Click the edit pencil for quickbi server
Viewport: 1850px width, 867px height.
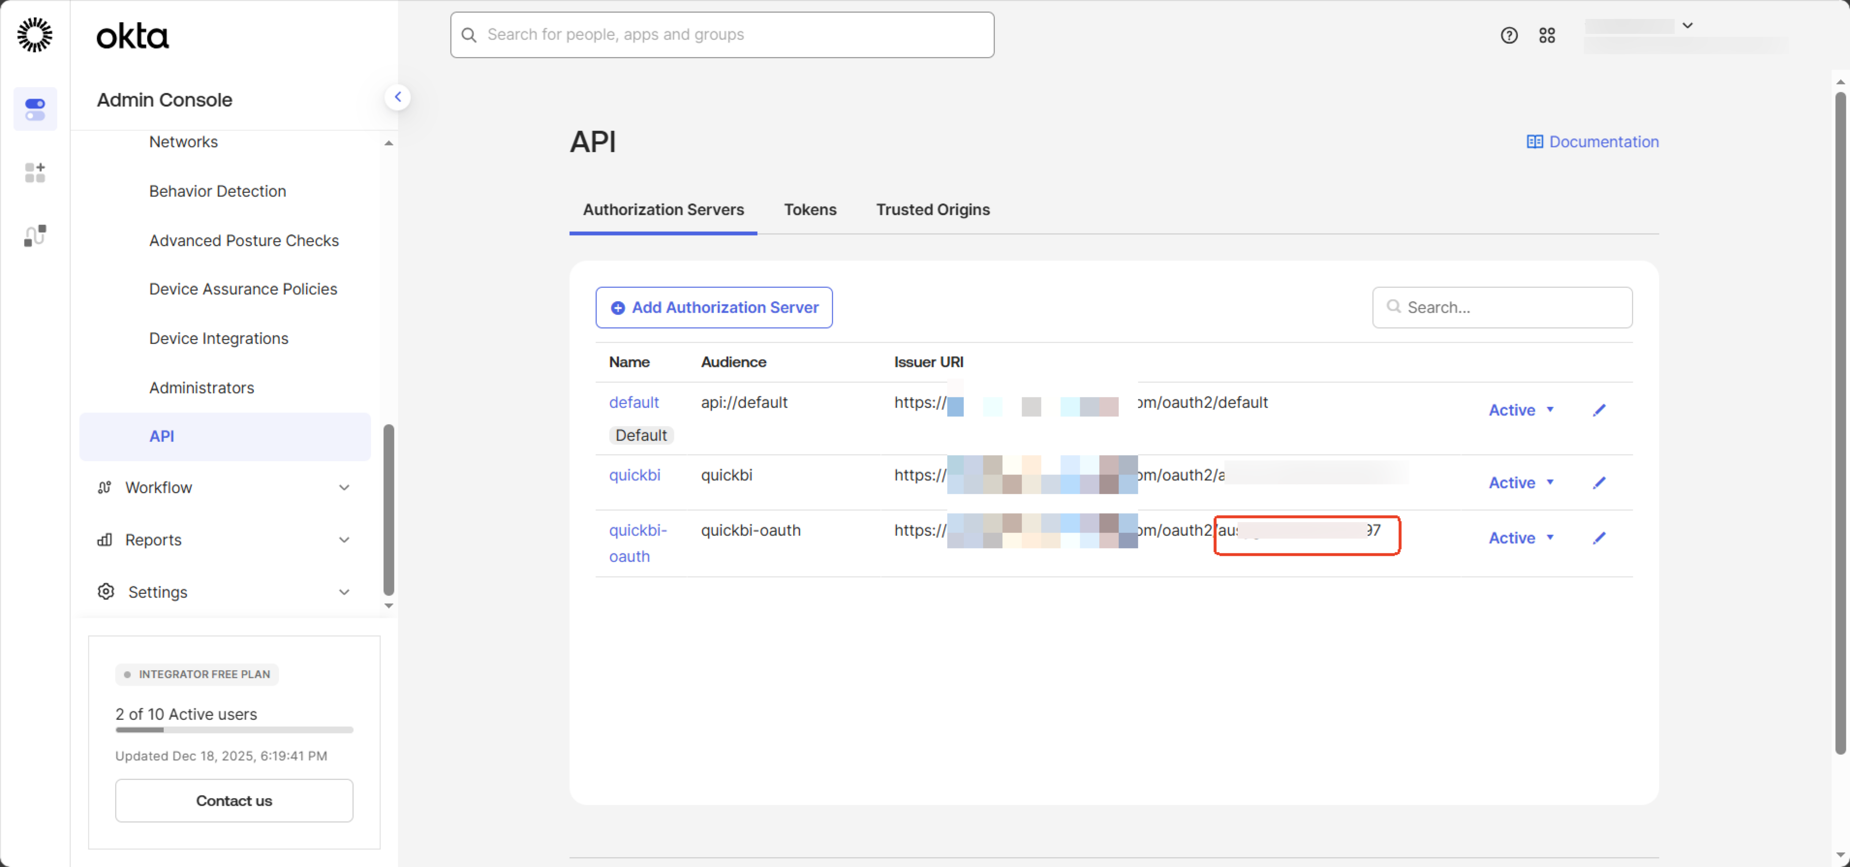click(x=1599, y=483)
